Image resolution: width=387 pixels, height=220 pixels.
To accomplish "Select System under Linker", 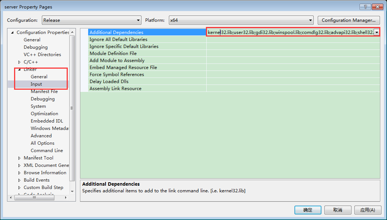I will coord(38,106).
